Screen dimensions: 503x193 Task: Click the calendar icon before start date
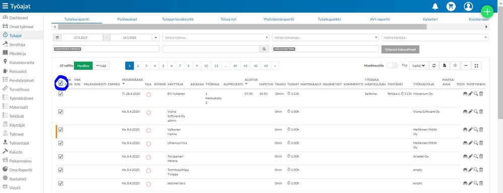point(57,38)
